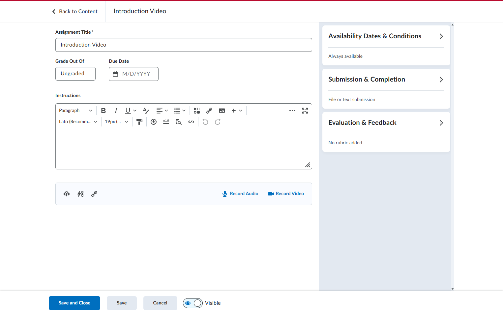Redo the last edit
This screenshot has width=503, height=315.
pos(218,122)
